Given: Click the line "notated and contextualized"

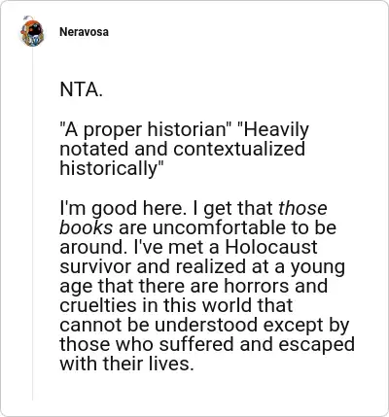Looking at the screenshot, I should point(182,149).
